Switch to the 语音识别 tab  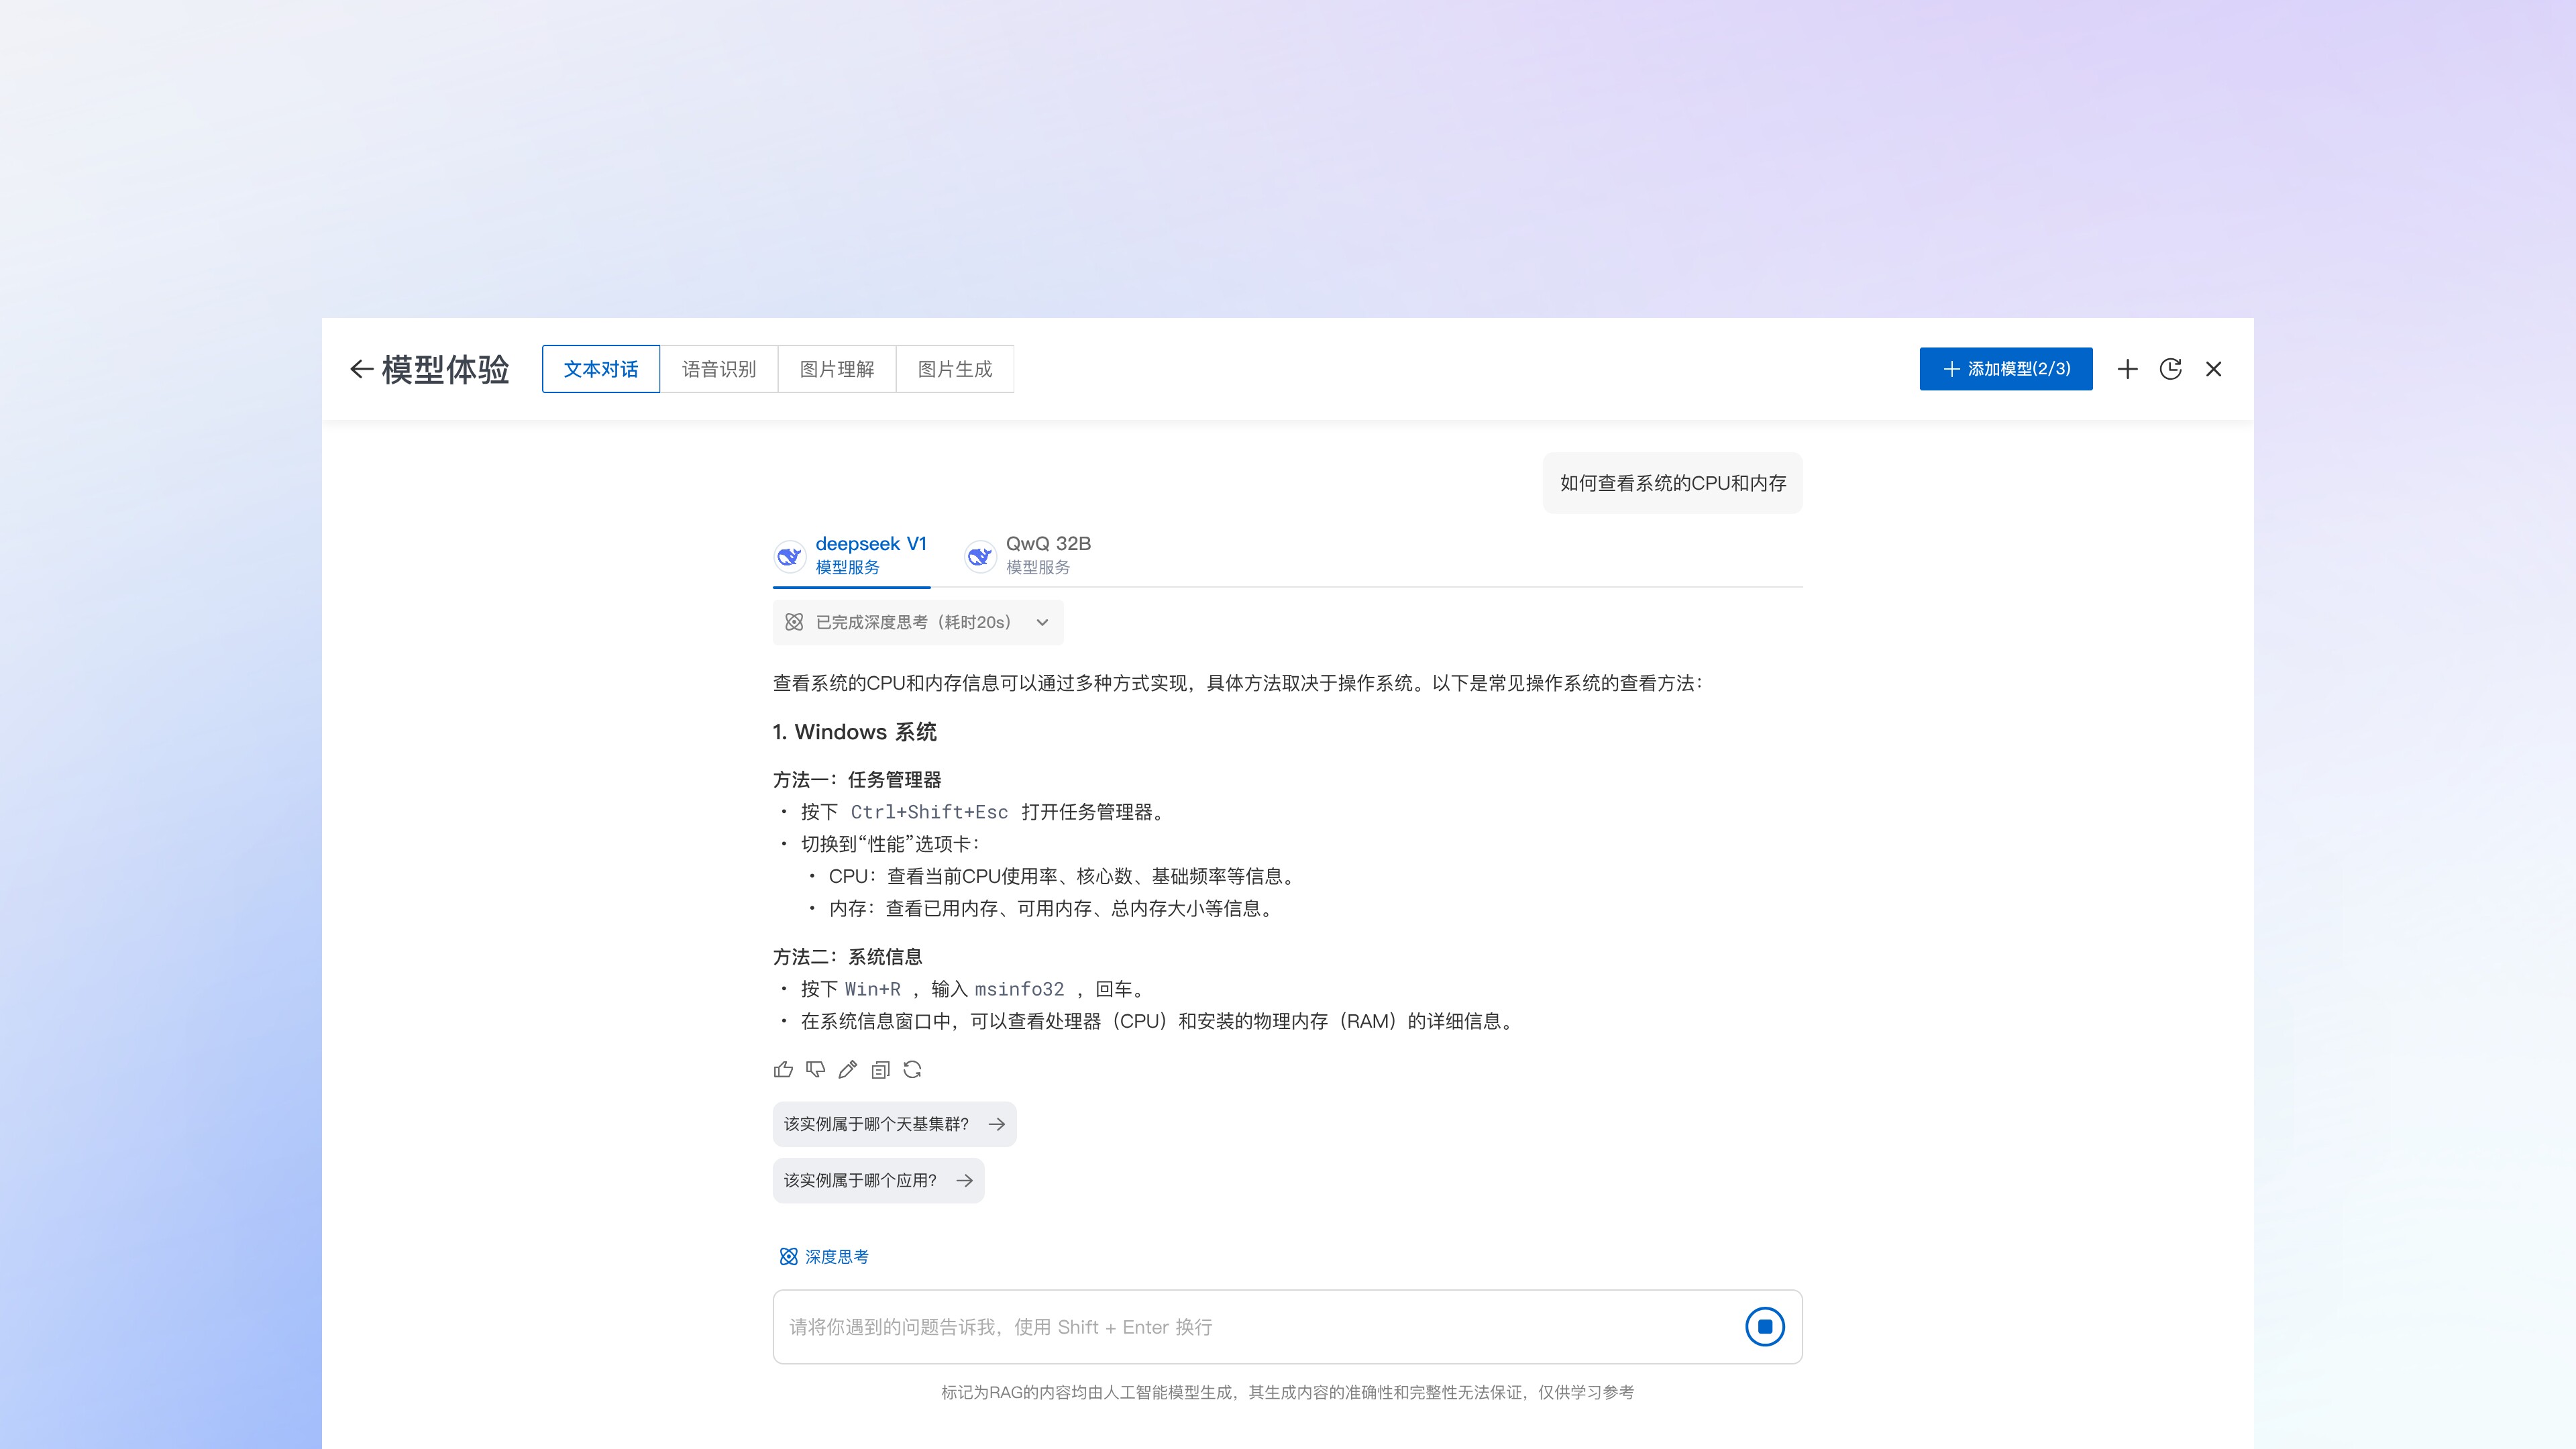tap(719, 369)
